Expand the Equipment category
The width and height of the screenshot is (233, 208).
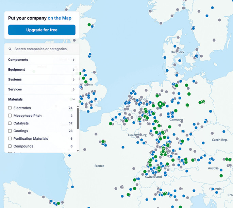(73, 70)
